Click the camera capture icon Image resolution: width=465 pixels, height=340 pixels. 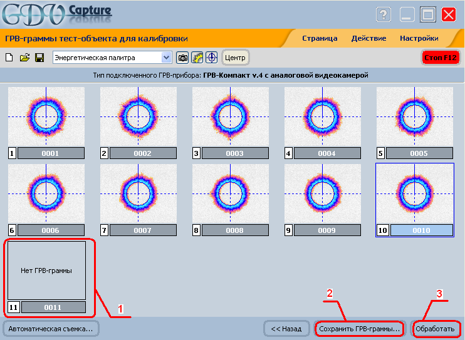tap(182, 58)
